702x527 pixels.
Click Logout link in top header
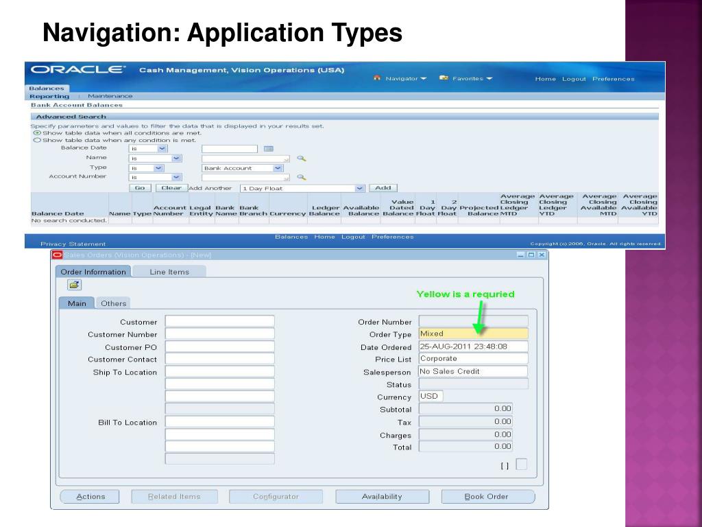pyautogui.click(x=574, y=79)
